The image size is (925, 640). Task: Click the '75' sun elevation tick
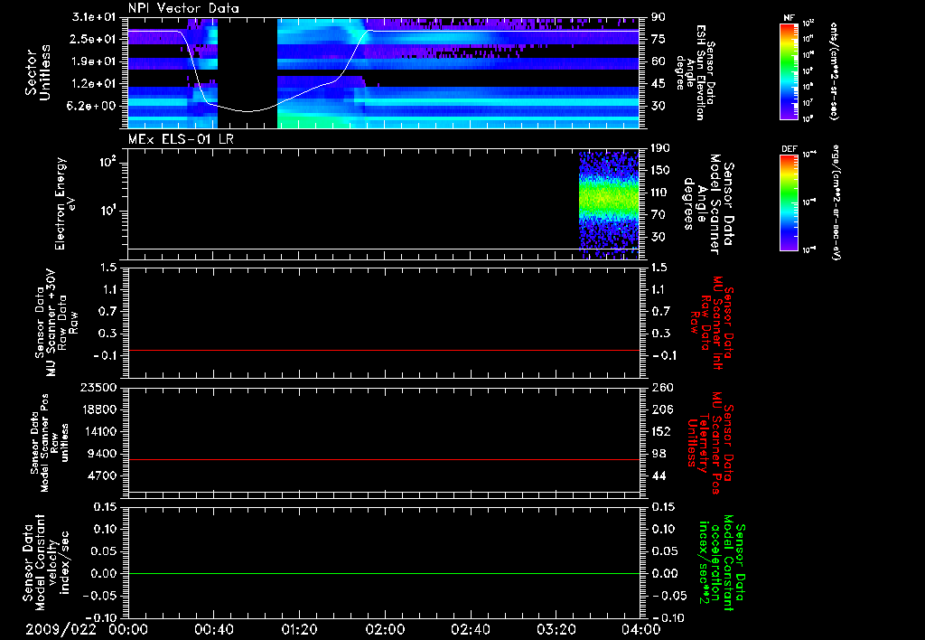coord(658,39)
